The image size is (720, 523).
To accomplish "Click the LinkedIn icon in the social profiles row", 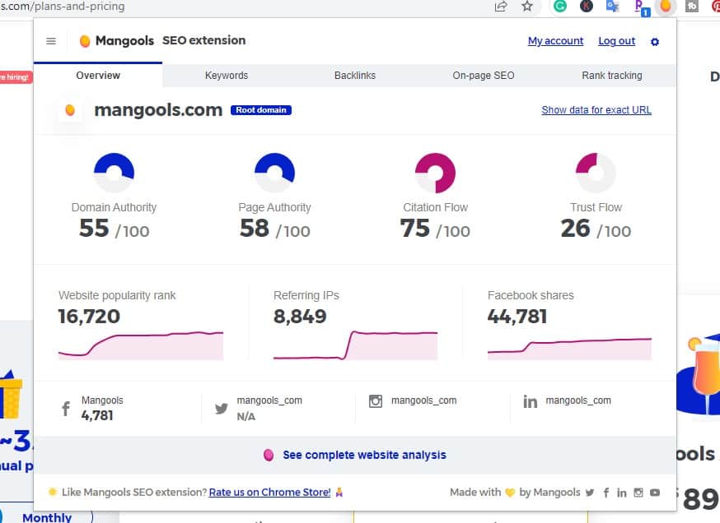I will click(530, 401).
